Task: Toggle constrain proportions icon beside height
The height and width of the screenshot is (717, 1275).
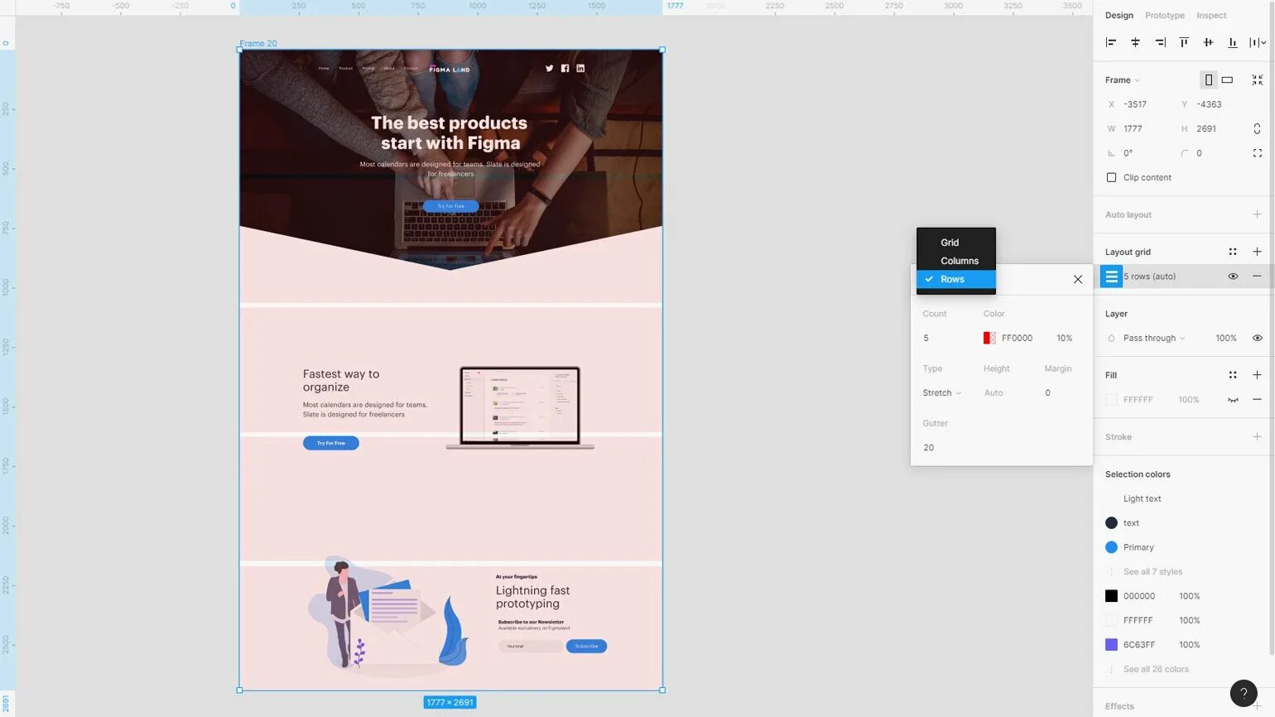Action: tap(1257, 129)
